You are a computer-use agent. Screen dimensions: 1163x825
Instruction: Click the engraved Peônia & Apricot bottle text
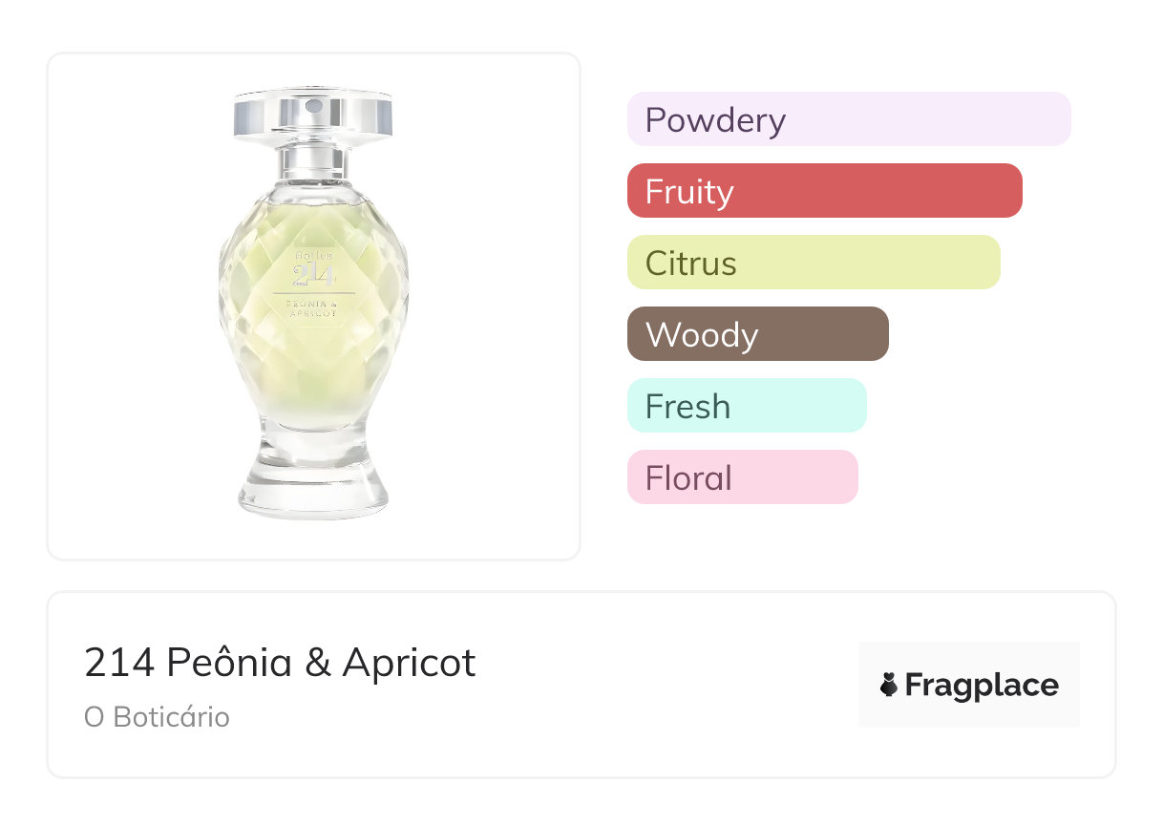(314, 307)
